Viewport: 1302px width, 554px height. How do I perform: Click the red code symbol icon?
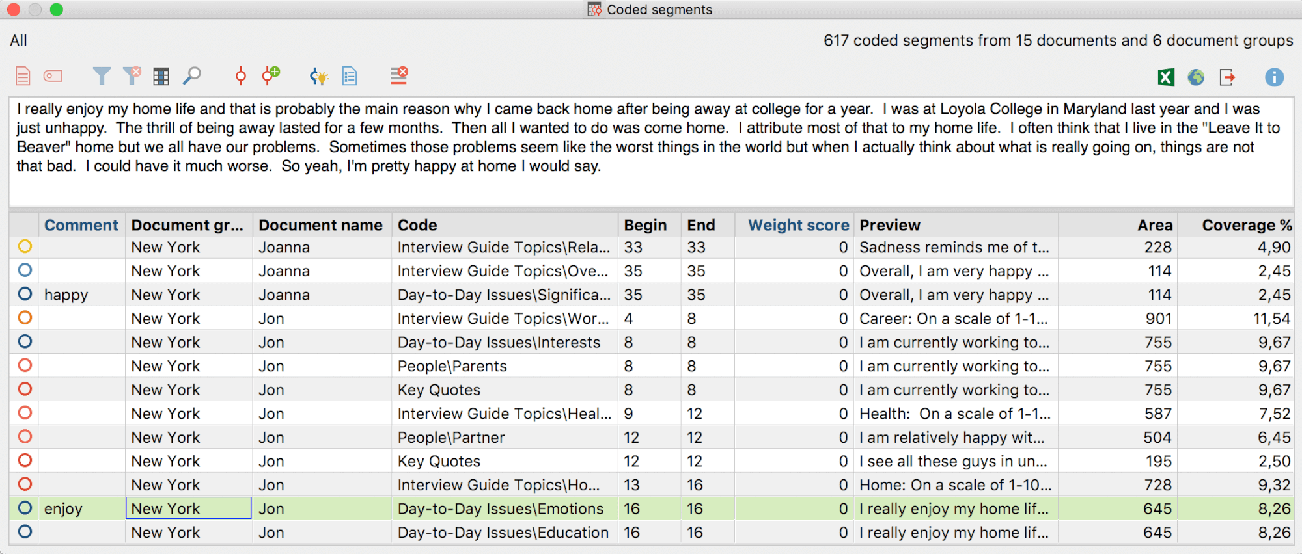pyautogui.click(x=240, y=76)
